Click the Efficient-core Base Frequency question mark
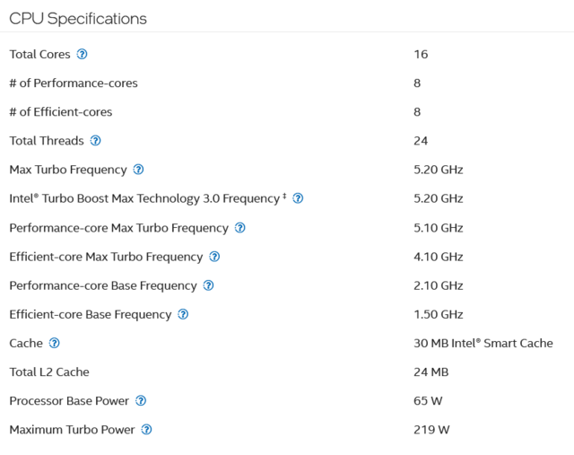The width and height of the screenshot is (574, 455). pyautogui.click(x=183, y=314)
